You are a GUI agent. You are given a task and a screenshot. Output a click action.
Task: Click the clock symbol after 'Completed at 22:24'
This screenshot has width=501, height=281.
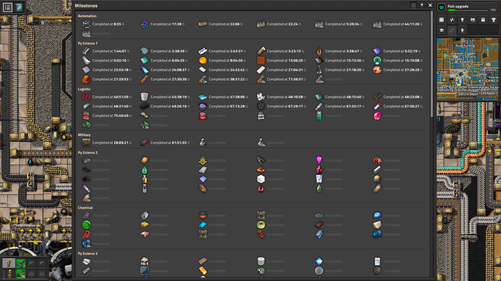pyautogui.click(x=300, y=24)
